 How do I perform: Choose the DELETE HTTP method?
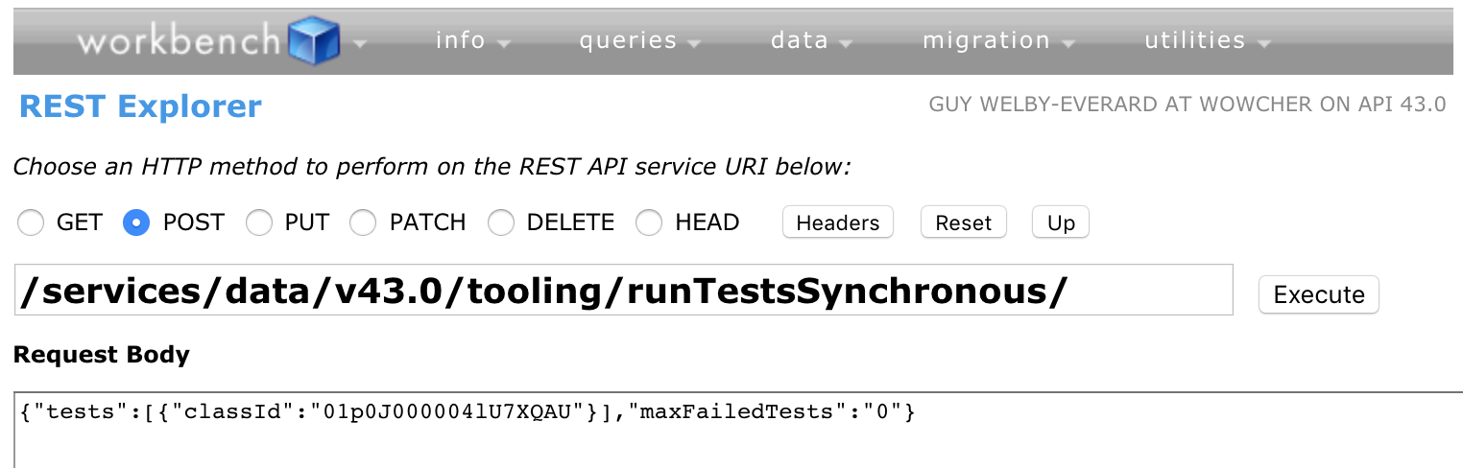(501, 223)
